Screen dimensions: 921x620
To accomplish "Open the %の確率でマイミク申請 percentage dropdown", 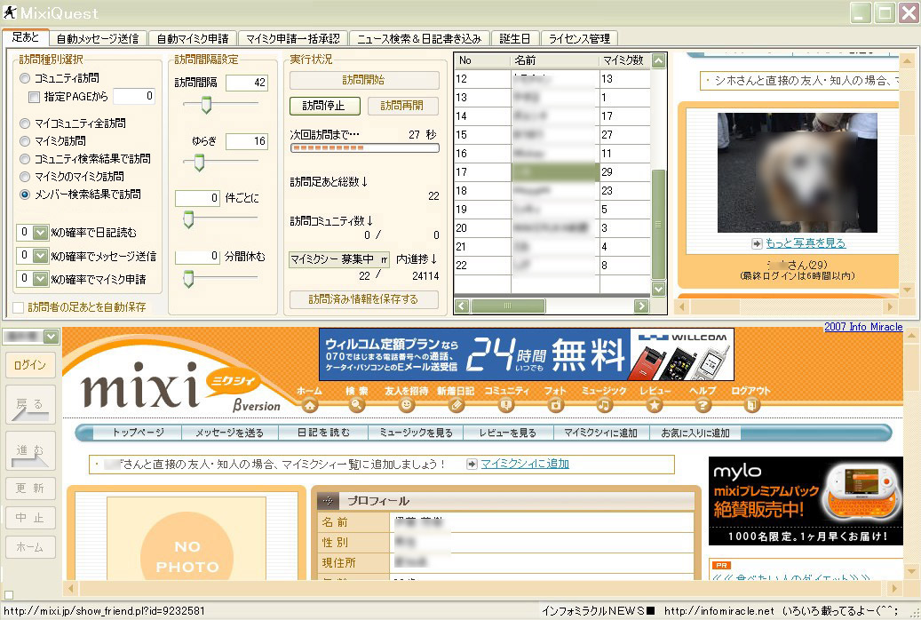I will [40, 279].
